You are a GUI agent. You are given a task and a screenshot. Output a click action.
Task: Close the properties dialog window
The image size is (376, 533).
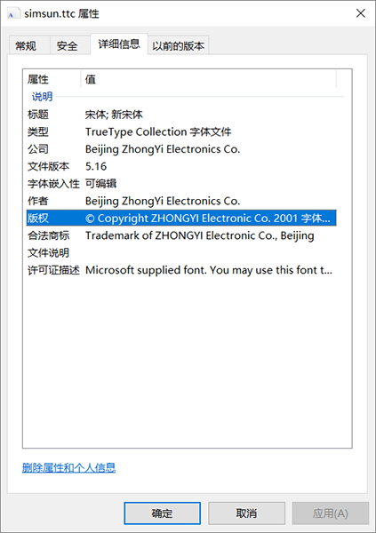pos(360,13)
